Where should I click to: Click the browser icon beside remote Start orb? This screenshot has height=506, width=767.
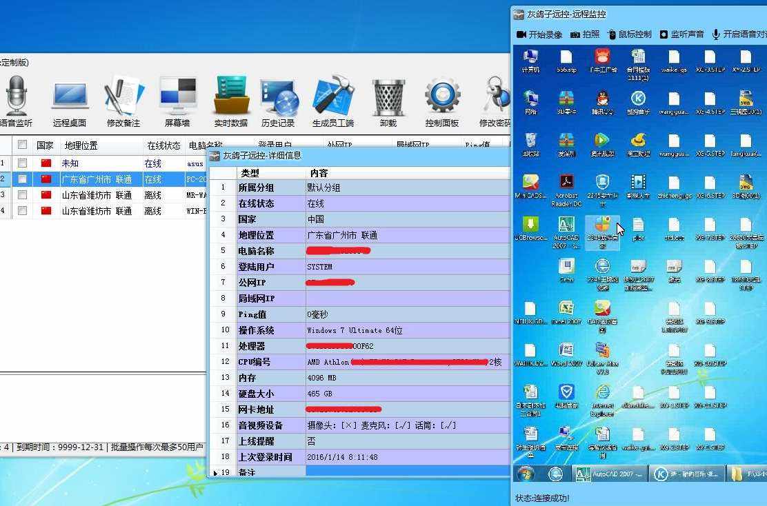pos(556,474)
